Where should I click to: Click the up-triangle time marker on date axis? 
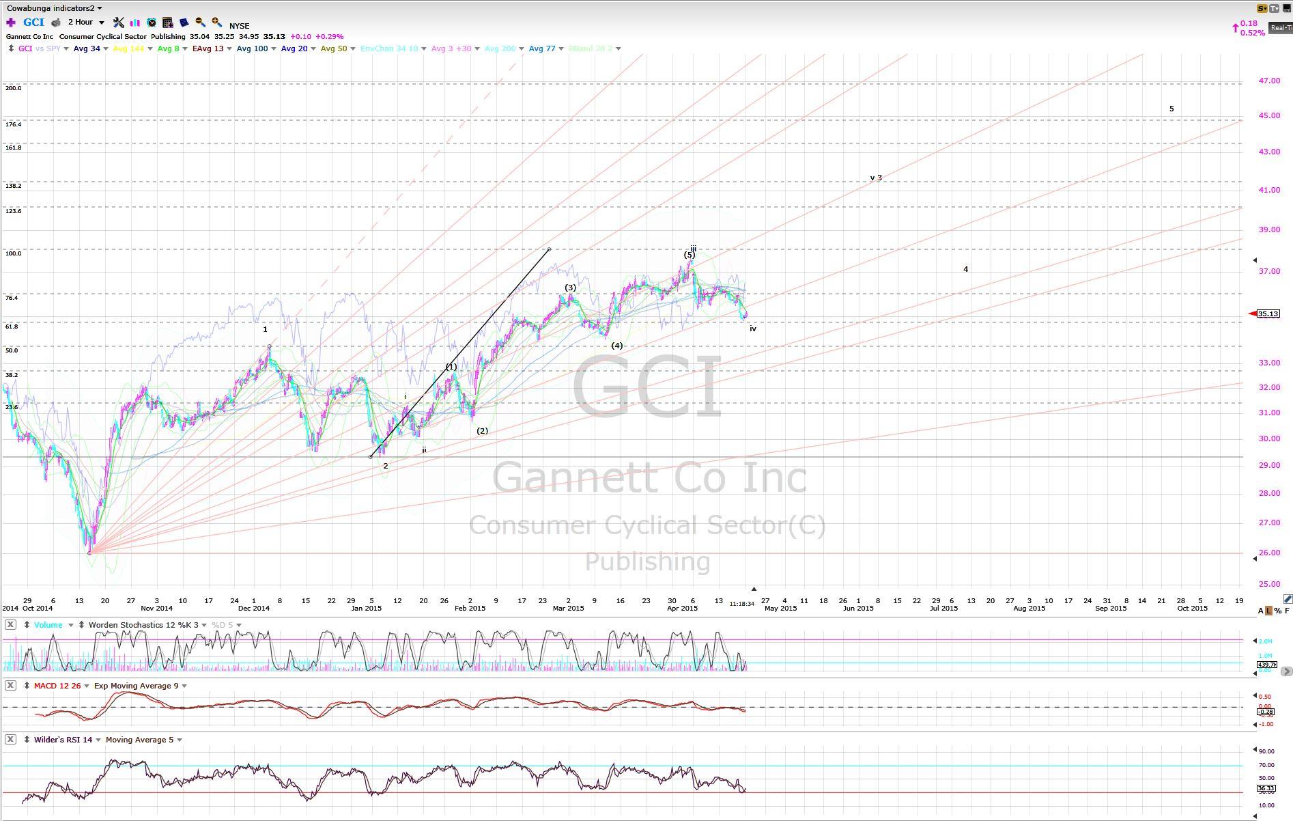tap(754, 588)
